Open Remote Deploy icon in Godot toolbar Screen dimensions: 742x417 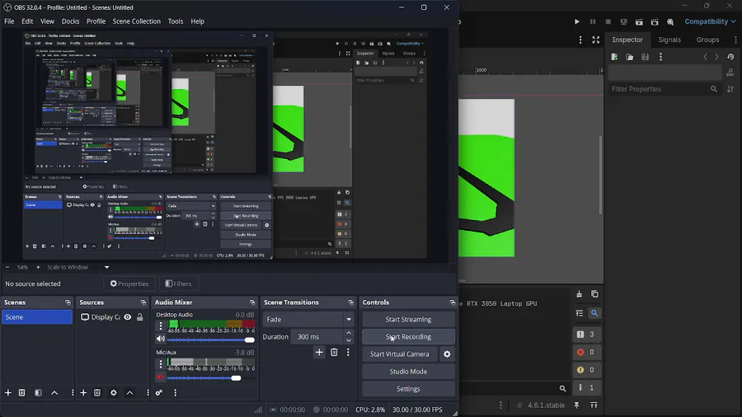[624, 21]
